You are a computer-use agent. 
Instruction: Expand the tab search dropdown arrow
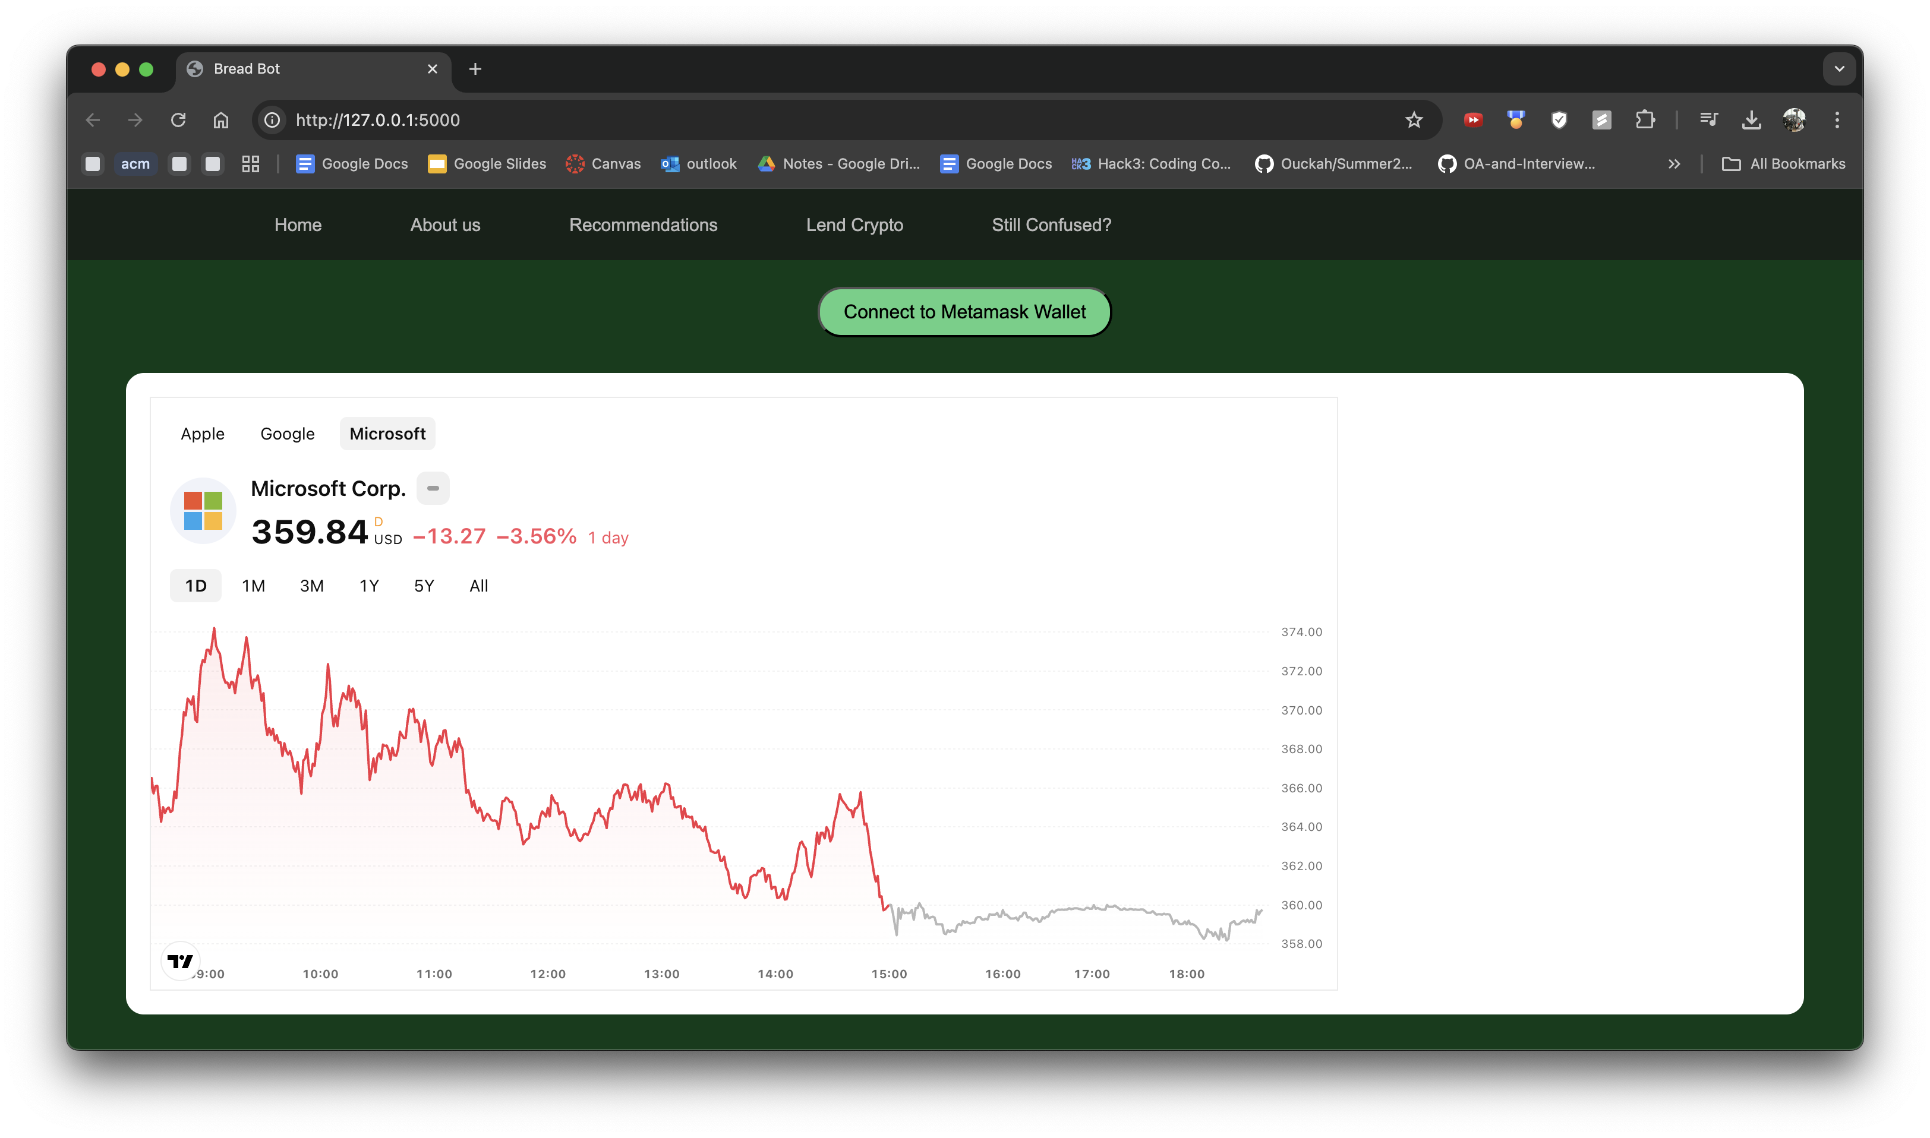pos(1838,69)
